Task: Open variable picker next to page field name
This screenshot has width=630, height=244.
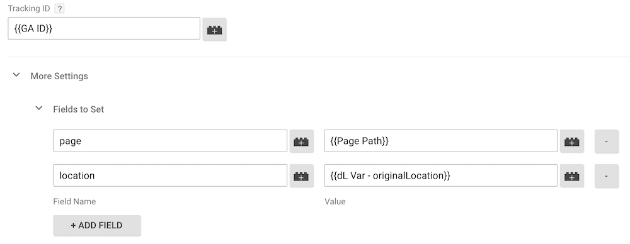Action: pyautogui.click(x=301, y=141)
